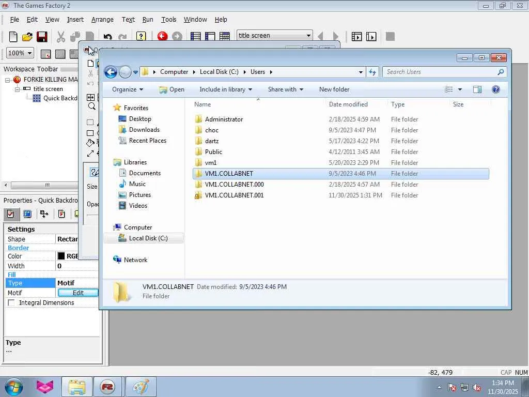Viewport: 529px width, 397px height.
Task: Open the Window menu
Action: pyautogui.click(x=195, y=20)
